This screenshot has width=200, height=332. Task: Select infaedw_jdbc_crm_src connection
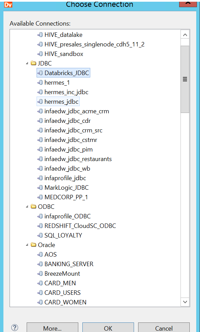click(x=74, y=130)
